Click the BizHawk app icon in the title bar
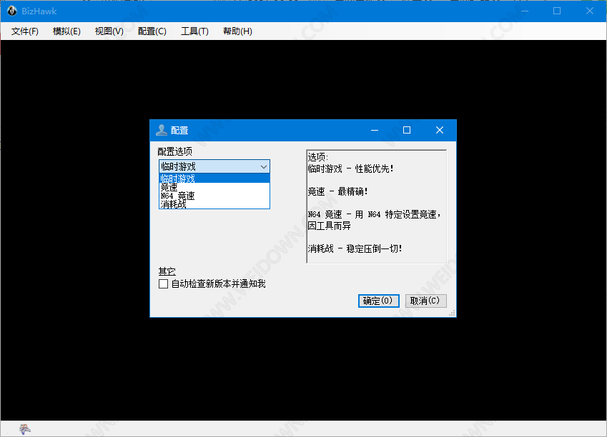607x437 pixels. coord(12,11)
